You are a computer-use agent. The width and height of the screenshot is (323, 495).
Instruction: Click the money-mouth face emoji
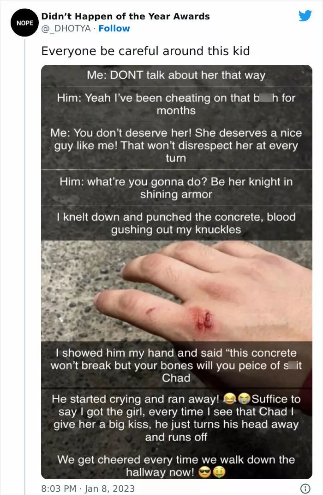point(219,472)
